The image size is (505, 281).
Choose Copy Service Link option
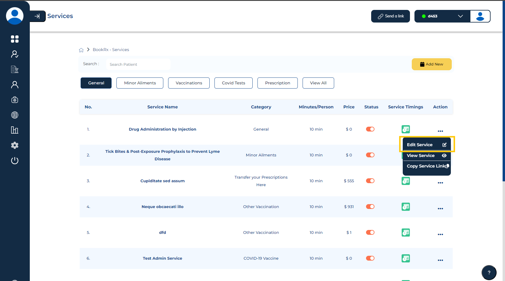coord(426,166)
